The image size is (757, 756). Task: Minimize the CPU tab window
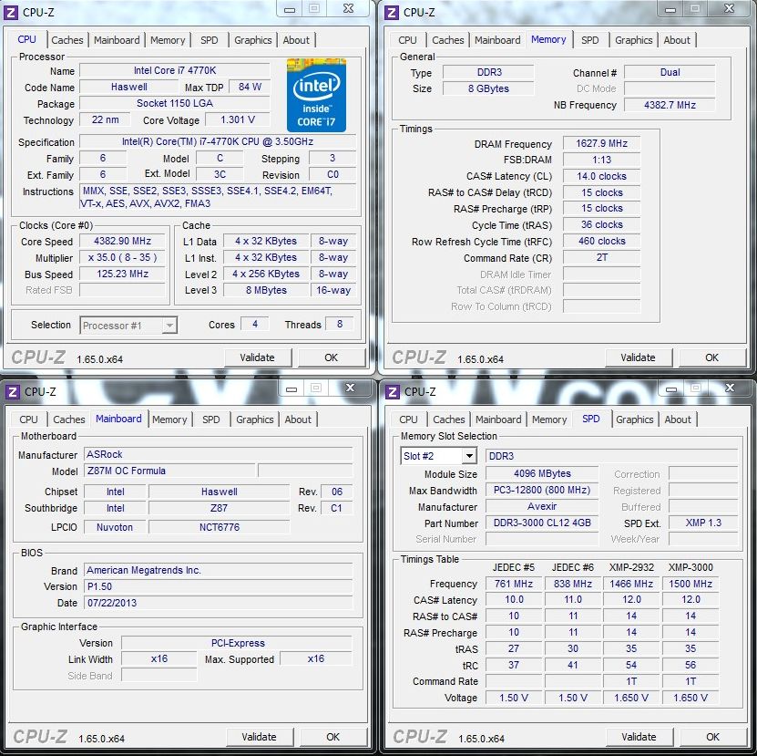(x=290, y=9)
